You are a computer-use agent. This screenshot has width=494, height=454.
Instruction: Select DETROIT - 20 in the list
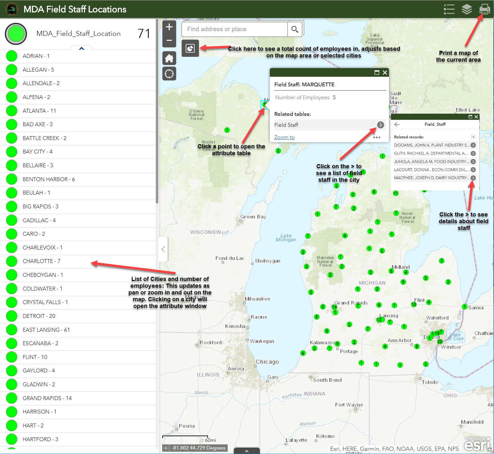39,316
